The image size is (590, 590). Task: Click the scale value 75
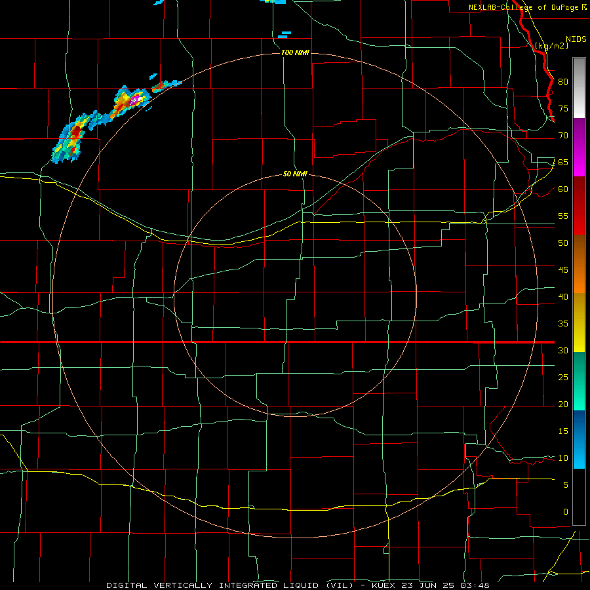pyautogui.click(x=563, y=108)
